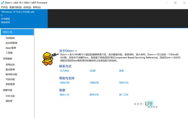Viewport: 188px width, 118px height.
Task: Open the 文件(F) menu
Action: [4, 7]
